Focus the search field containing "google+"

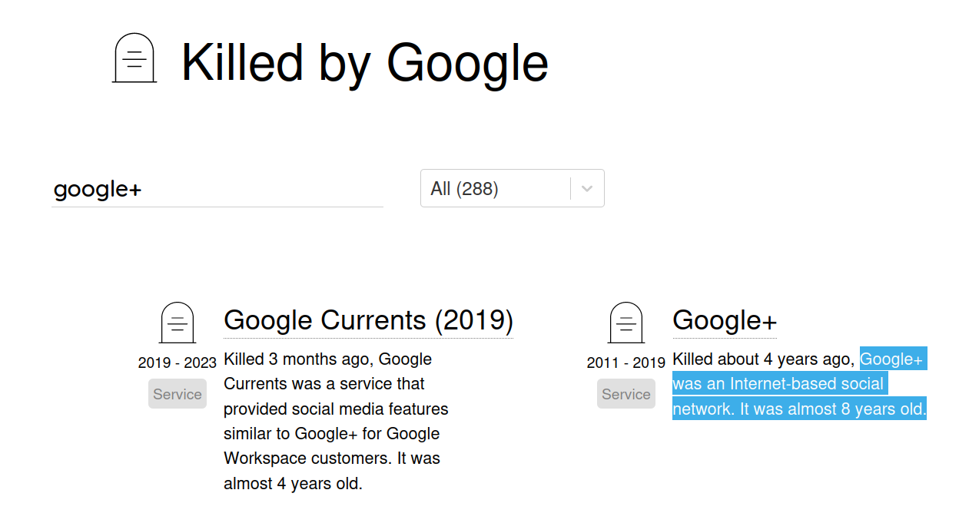click(217, 189)
